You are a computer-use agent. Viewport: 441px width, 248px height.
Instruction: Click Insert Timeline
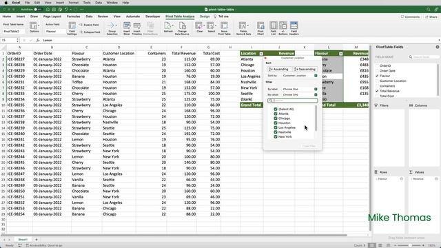tap(137, 28)
